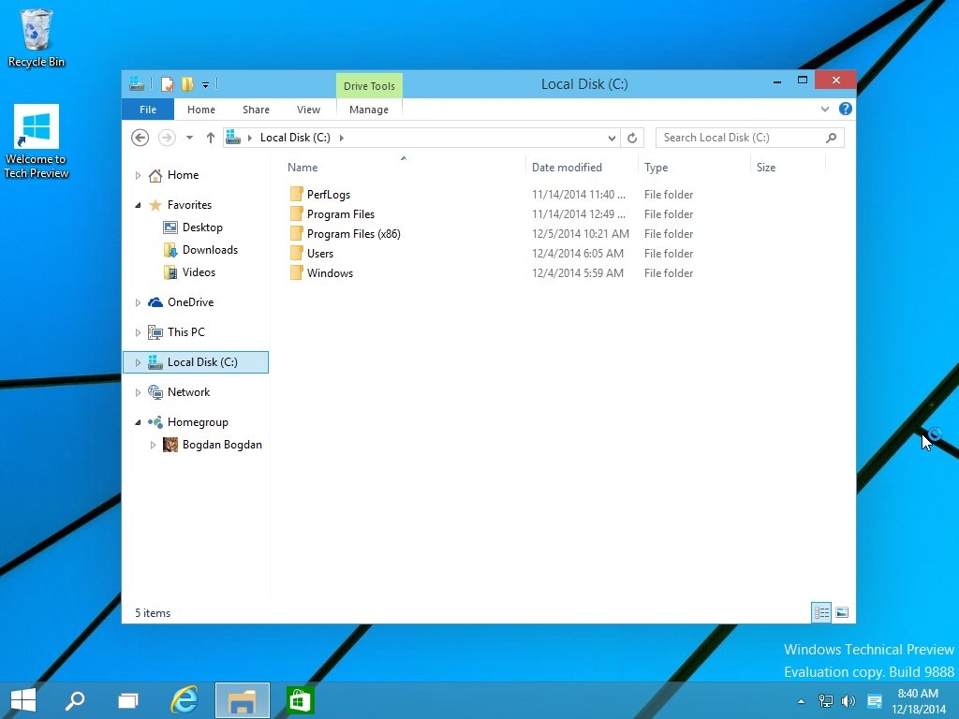This screenshot has width=959, height=719.
Task: Click the Back navigation arrow
Action: (x=140, y=138)
